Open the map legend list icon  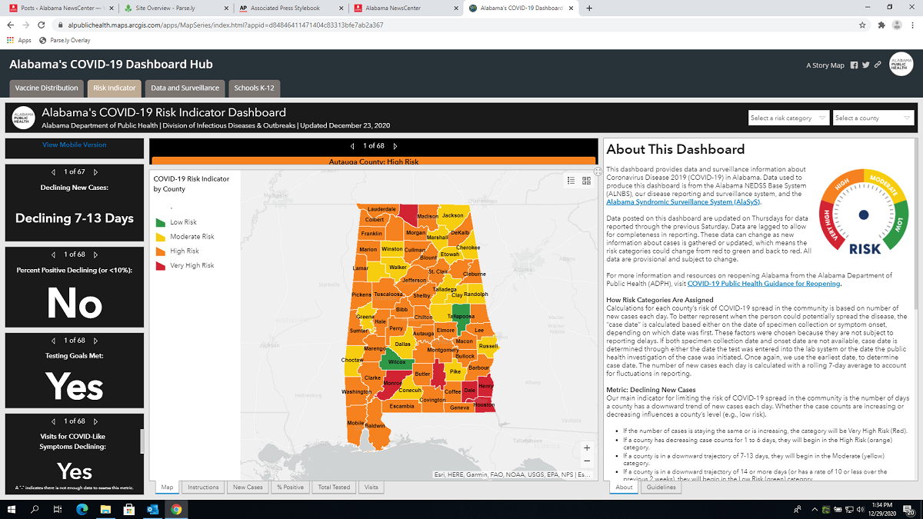point(571,181)
